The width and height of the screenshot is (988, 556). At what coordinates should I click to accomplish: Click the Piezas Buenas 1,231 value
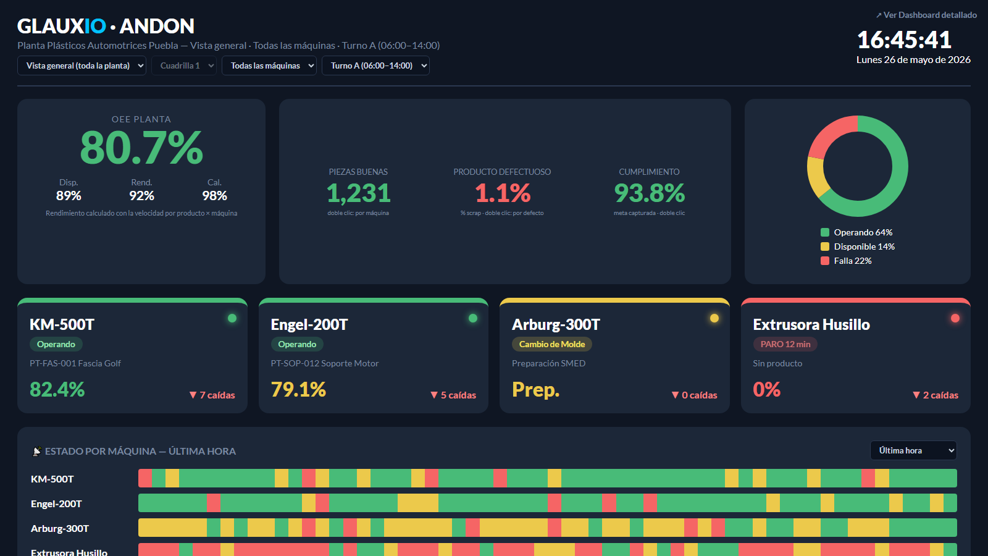click(358, 193)
